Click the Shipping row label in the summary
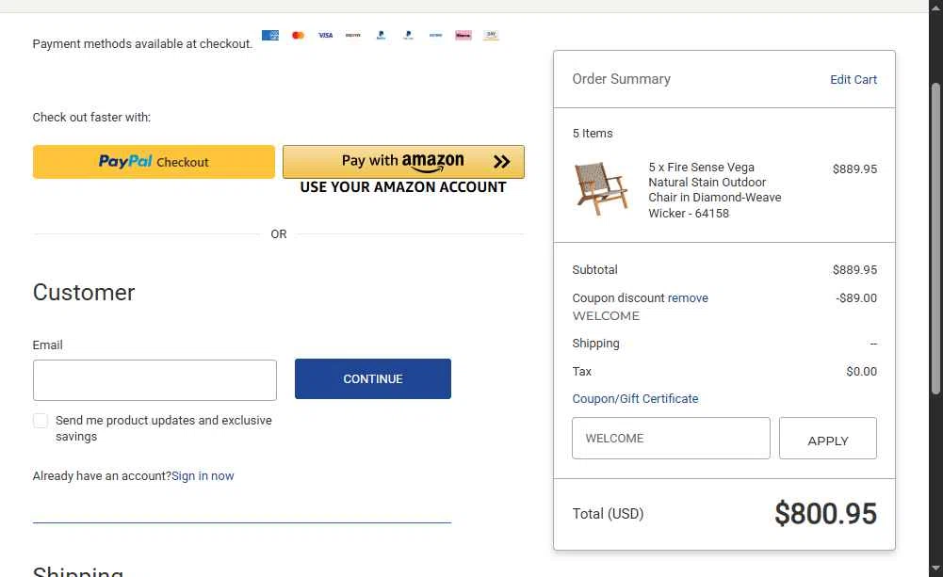 [x=595, y=344]
